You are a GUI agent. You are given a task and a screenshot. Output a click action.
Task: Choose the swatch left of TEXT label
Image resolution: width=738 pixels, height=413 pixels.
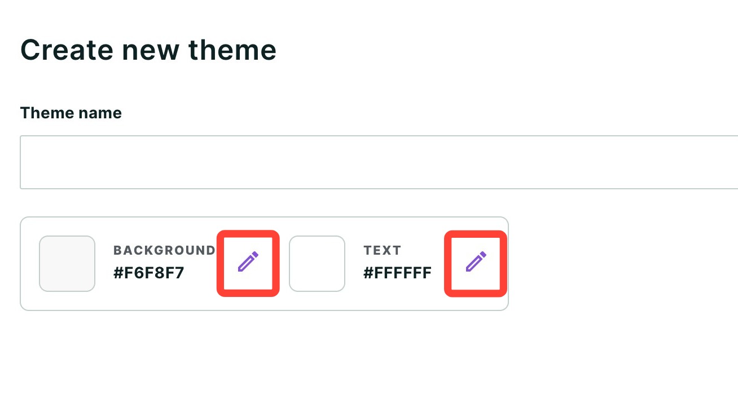(x=317, y=264)
